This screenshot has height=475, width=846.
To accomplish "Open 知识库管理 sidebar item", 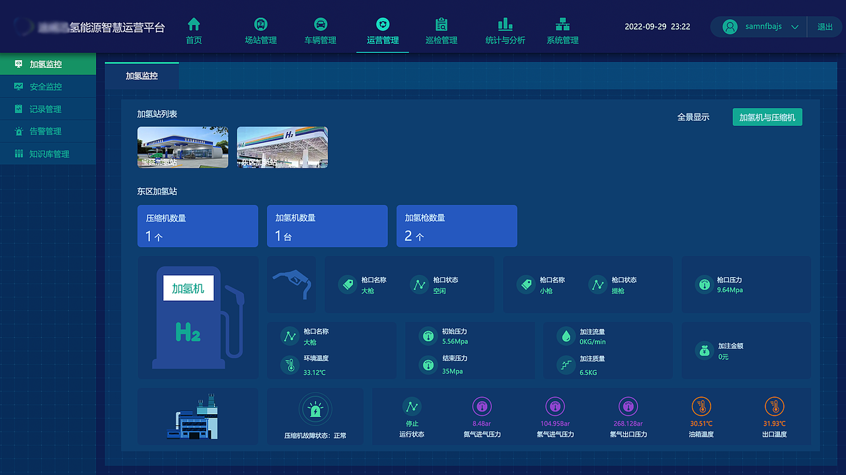I will pos(48,154).
